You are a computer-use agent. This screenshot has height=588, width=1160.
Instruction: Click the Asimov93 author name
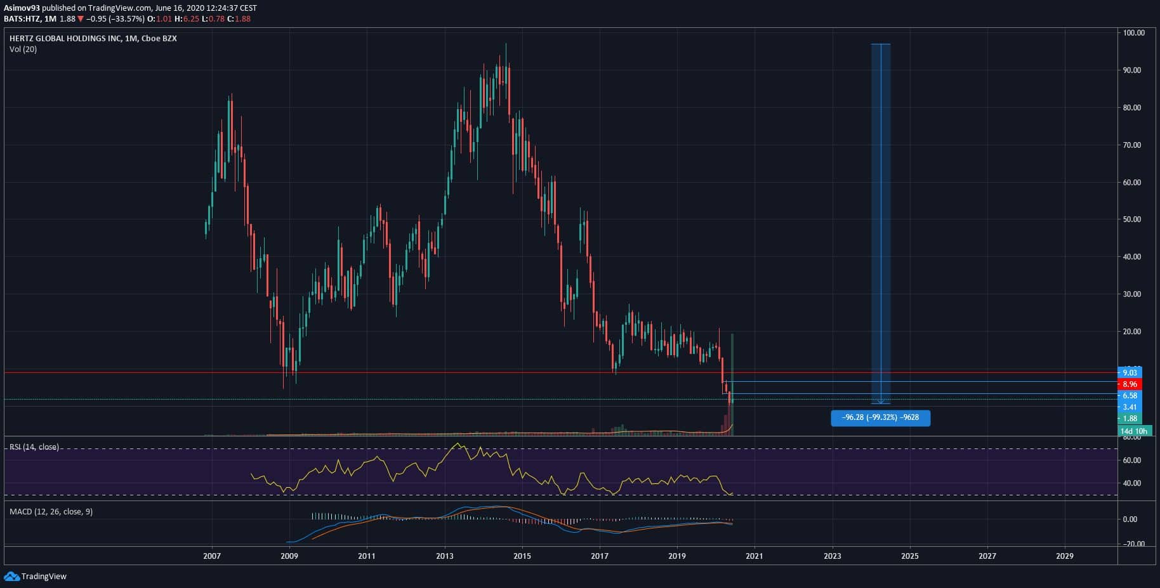click(22, 8)
